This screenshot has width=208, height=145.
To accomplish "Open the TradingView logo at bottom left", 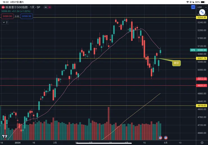I will (x=4, y=137).
